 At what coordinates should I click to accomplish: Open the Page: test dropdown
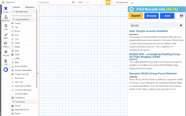pos(21,2)
